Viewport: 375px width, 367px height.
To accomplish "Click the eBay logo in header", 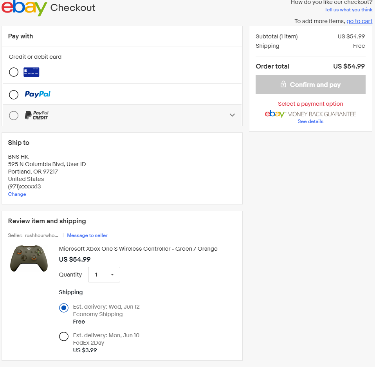I will coord(24,7).
